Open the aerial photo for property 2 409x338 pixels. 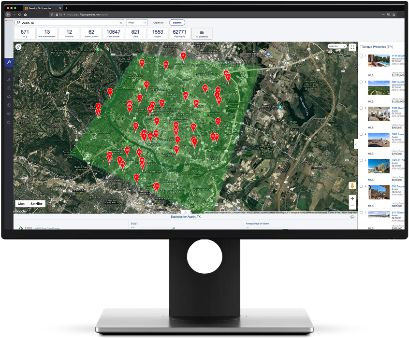pos(379,88)
